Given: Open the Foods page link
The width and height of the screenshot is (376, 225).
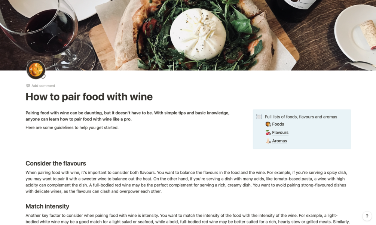Looking at the screenshot, I should [x=278, y=124].
